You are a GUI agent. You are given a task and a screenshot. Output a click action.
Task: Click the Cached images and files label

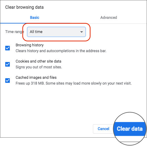[x=36, y=77]
